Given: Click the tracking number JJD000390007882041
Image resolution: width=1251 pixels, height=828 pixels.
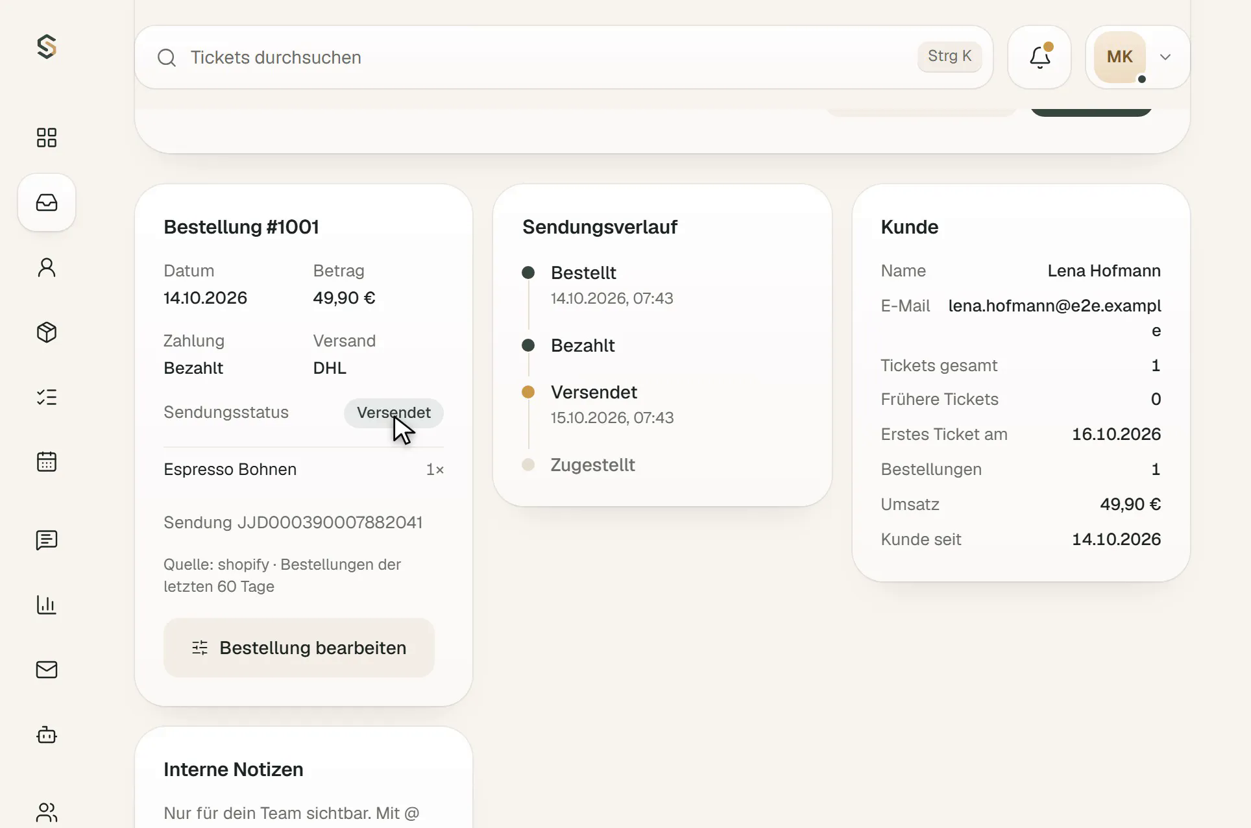Looking at the screenshot, I should (x=330, y=522).
